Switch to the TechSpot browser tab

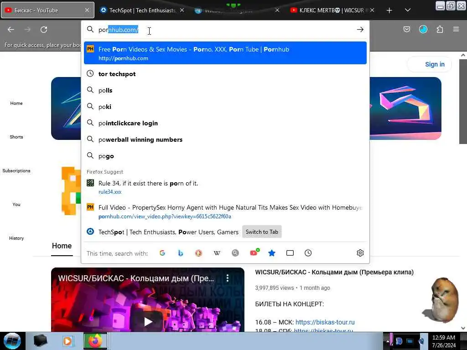142,10
